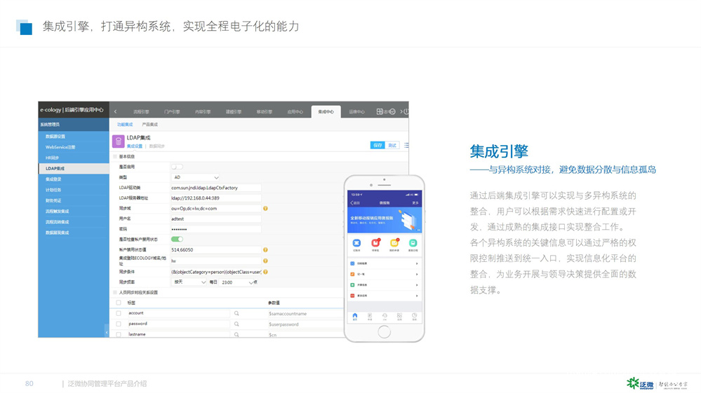701x393 pixels.
Task: Open the 集成设置 link under LDAP集成
Action: point(134,146)
